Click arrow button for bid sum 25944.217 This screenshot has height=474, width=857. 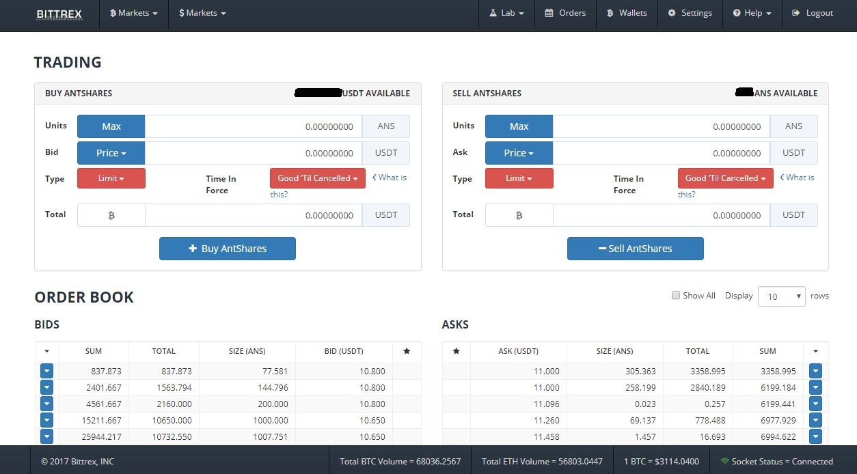click(46, 436)
